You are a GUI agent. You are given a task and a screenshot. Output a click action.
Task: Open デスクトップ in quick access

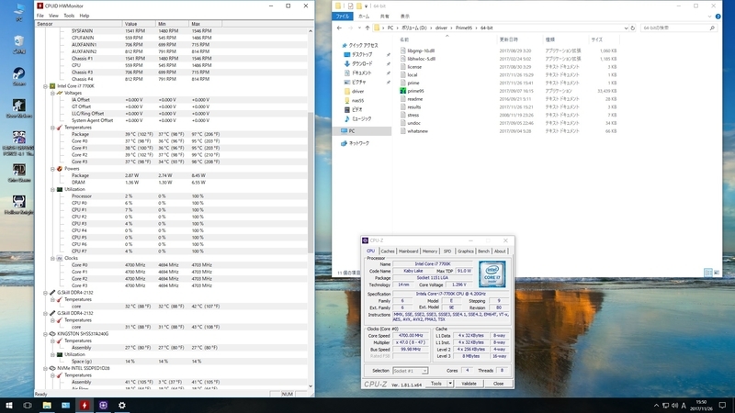[x=362, y=55]
